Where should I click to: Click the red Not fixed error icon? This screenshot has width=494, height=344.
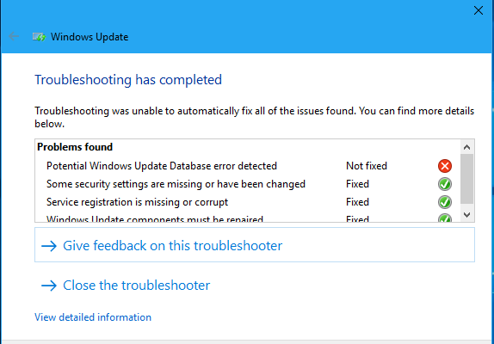click(x=445, y=166)
